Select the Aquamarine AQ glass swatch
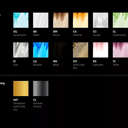The height and width of the screenshot is (128, 128). tap(21, 20)
